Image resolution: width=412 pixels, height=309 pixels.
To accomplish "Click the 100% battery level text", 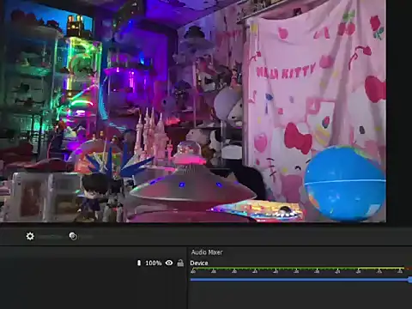I will click(x=154, y=263).
